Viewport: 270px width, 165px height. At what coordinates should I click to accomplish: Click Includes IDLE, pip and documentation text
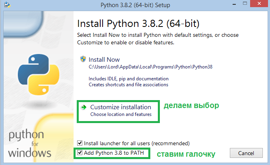coord(128,79)
